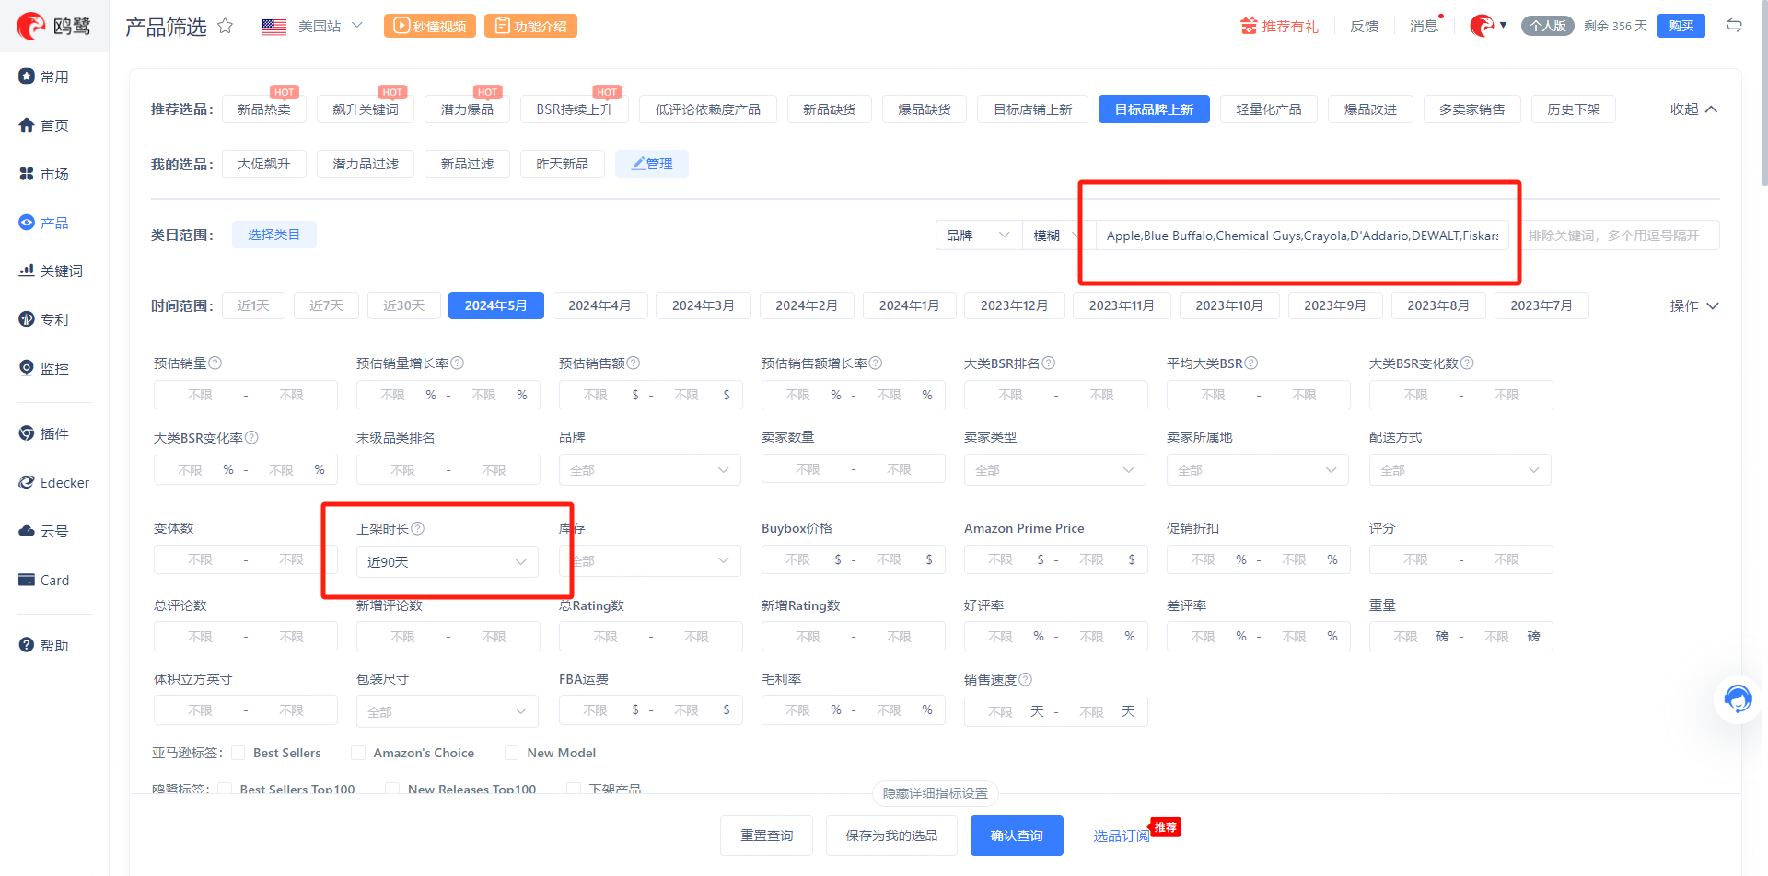This screenshot has height=876, width=1768.
Task: Open 专利 in the sidebar
Action: (44, 319)
